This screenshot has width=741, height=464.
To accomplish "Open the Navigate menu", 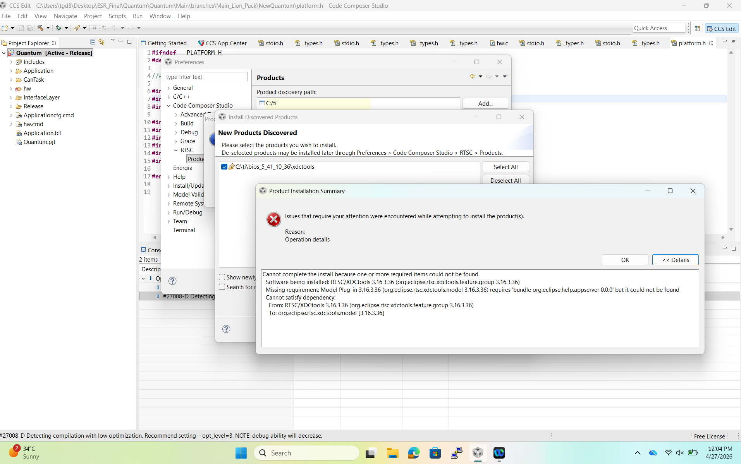I will pos(65,16).
